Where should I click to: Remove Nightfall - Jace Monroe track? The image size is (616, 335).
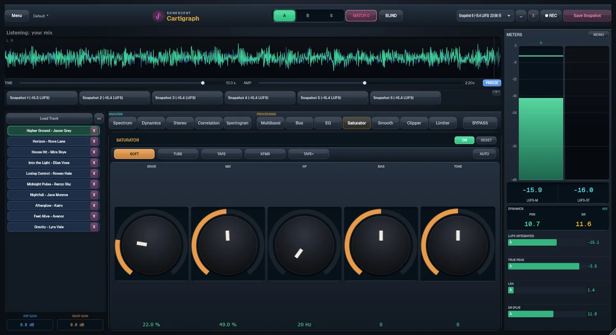[x=94, y=194]
